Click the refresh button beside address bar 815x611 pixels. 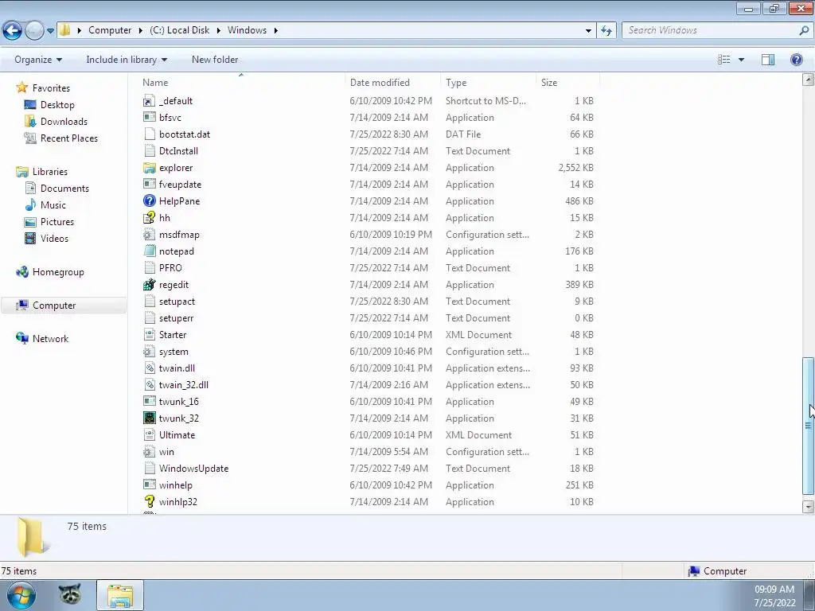click(606, 31)
